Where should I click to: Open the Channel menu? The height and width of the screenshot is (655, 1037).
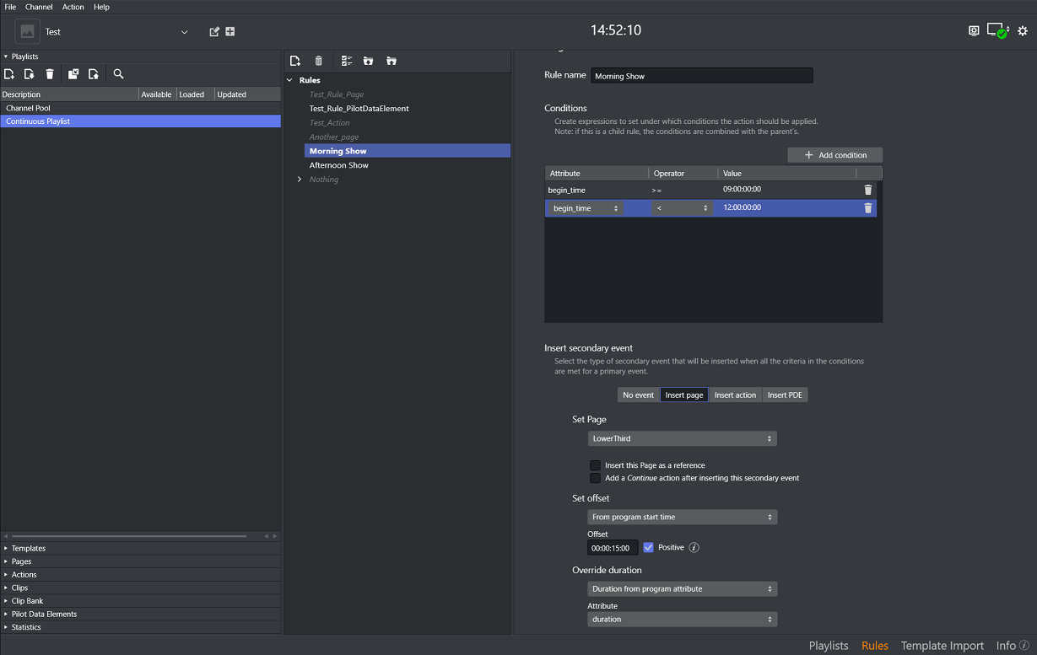point(39,7)
